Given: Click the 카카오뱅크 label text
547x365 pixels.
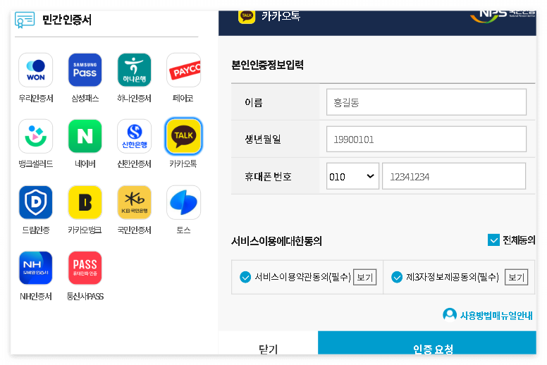Looking at the screenshot, I should click(85, 230).
